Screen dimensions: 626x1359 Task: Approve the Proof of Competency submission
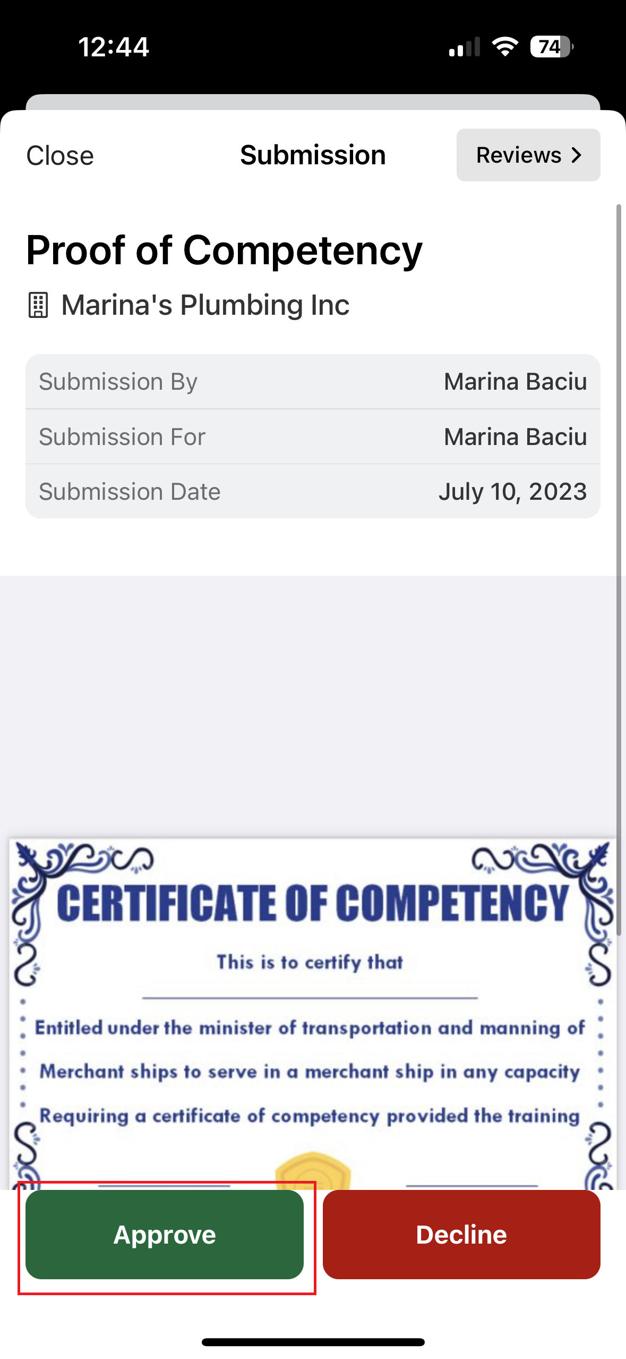(165, 1234)
